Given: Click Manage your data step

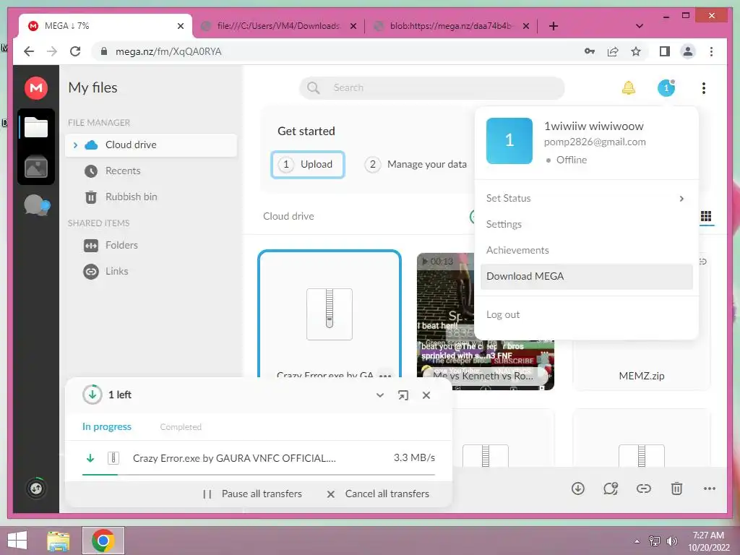Looking at the screenshot, I should pyautogui.click(x=416, y=164).
